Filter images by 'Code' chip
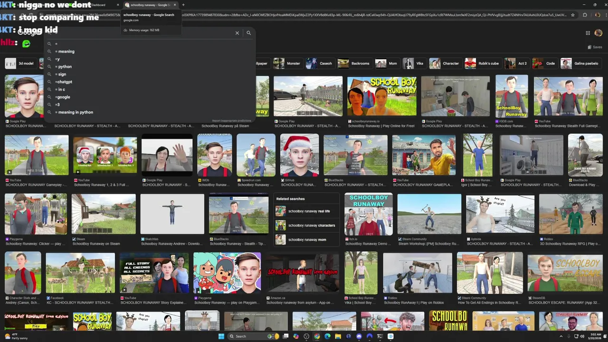The height and width of the screenshot is (342, 608). click(544, 63)
